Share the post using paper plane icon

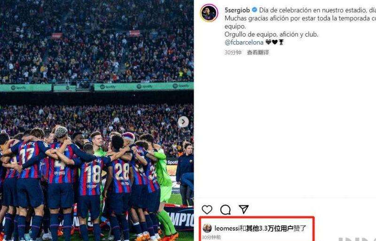point(243,209)
